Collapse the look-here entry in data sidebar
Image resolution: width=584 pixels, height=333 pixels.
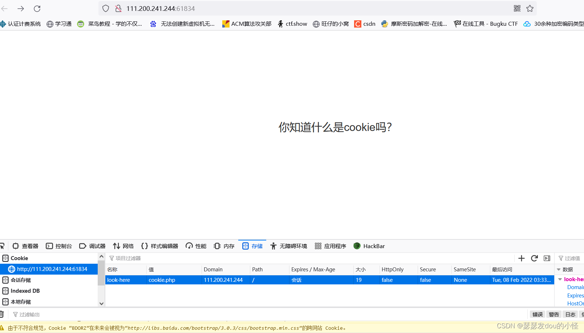click(560, 279)
